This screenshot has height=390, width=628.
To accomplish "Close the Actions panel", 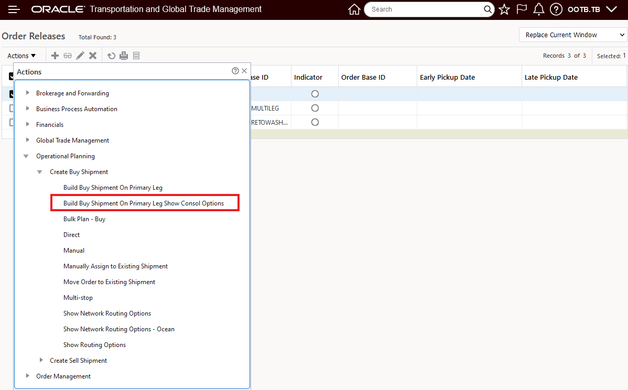I will [244, 71].
